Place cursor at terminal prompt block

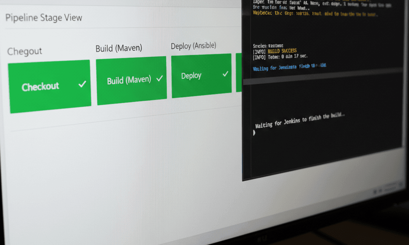[254, 133]
